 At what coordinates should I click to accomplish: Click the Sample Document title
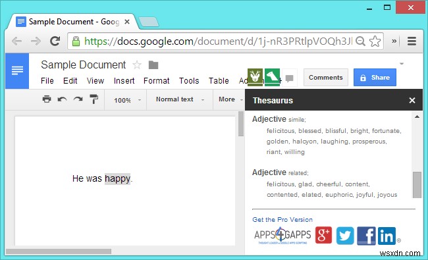click(x=83, y=65)
